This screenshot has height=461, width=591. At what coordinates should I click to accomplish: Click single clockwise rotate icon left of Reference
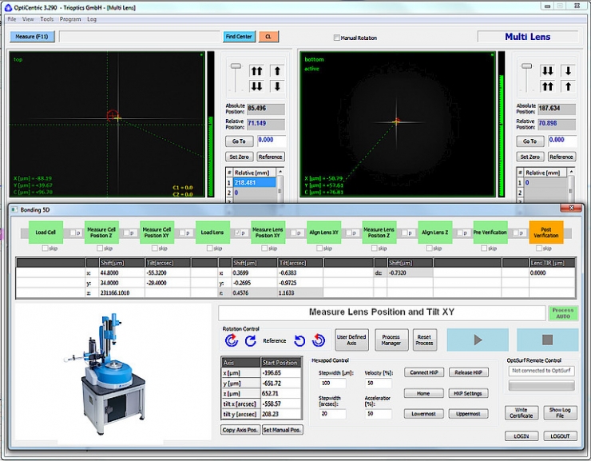pos(251,340)
